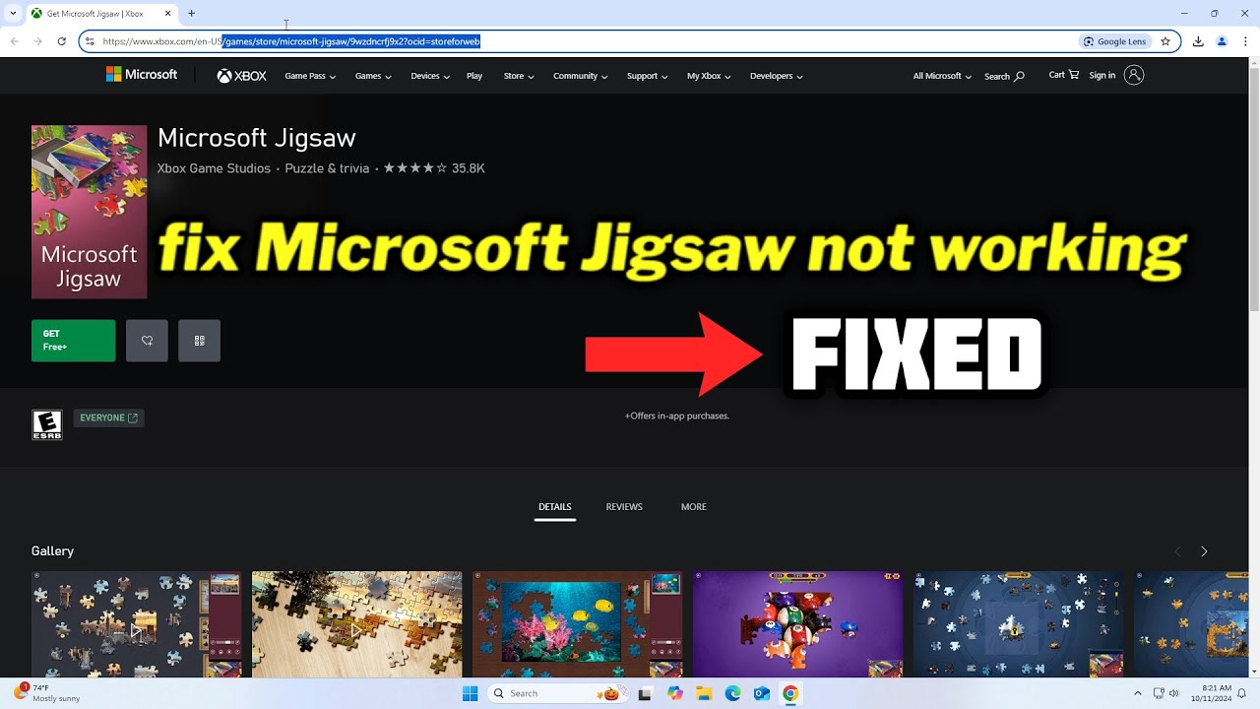Click gallery next arrow
The image size is (1260, 709).
tap(1204, 551)
